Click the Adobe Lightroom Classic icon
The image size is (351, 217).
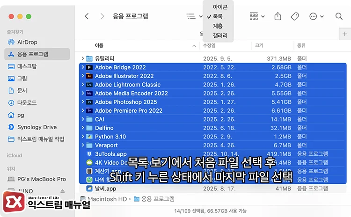tap(89, 85)
